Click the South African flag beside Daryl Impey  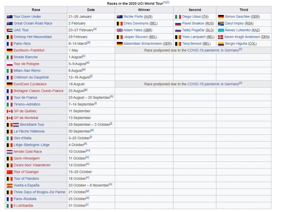(221, 23)
